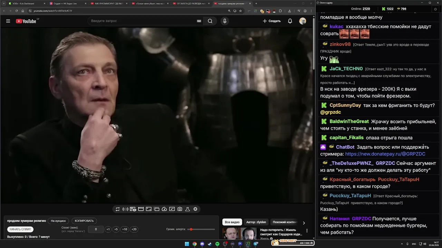
Task: Switch the ENG input language indicator
Action: coord(414,244)
